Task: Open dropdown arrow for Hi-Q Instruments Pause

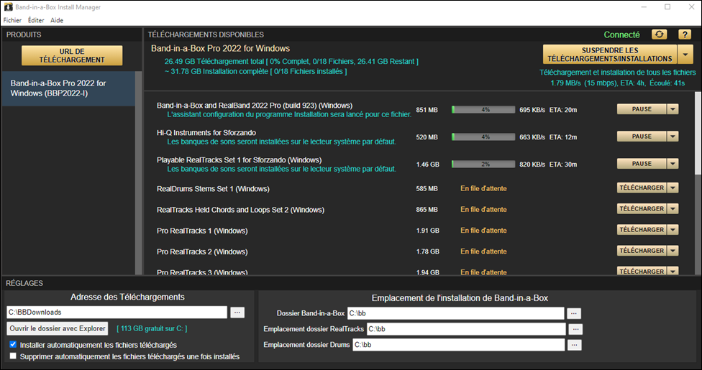Action: [x=673, y=137]
